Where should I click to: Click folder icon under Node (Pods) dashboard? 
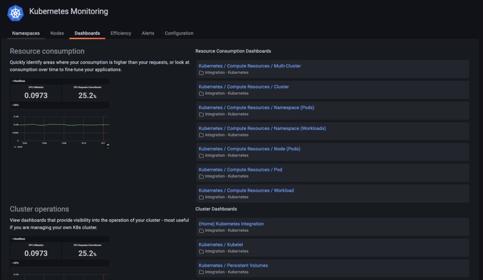(x=201, y=156)
